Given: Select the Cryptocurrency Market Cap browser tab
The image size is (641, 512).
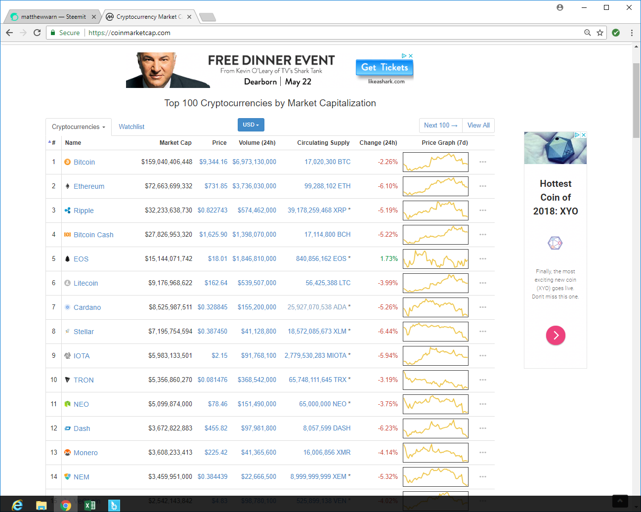Looking at the screenshot, I should 148,17.
